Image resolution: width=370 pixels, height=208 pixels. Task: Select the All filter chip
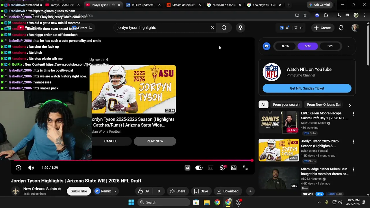pos(263,105)
